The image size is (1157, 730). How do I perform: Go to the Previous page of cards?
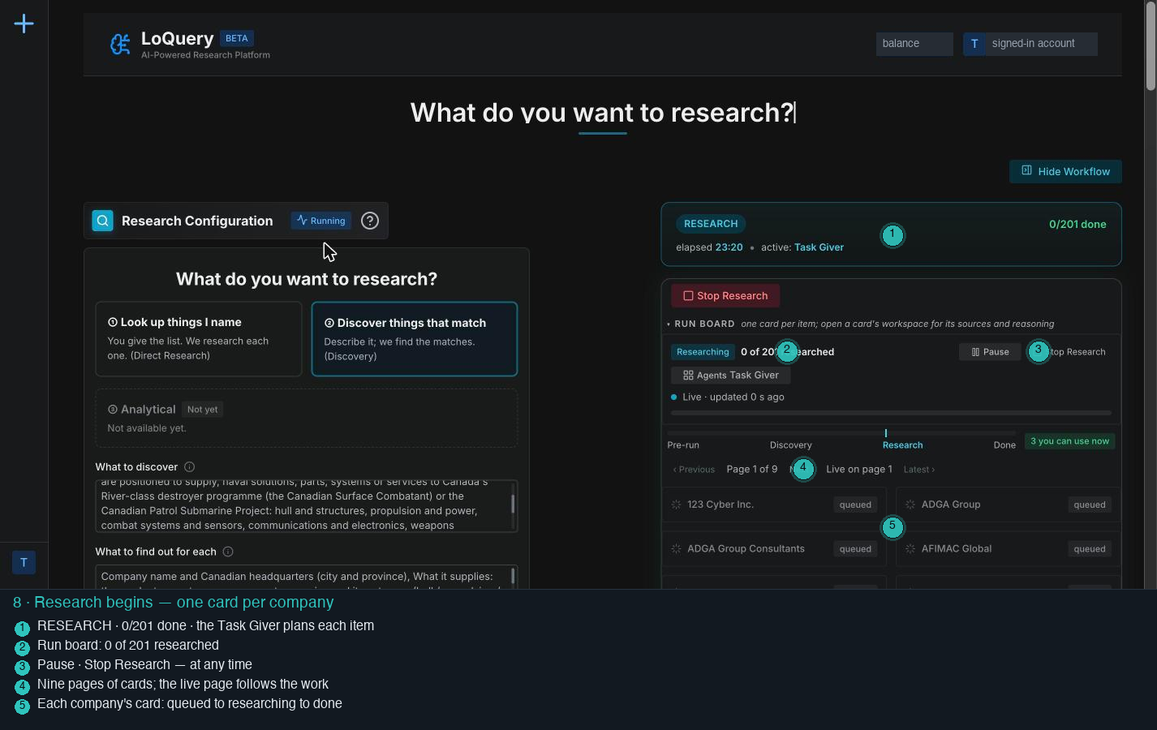point(694,470)
